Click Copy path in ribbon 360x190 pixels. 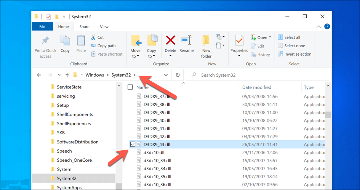click(x=103, y=46)
